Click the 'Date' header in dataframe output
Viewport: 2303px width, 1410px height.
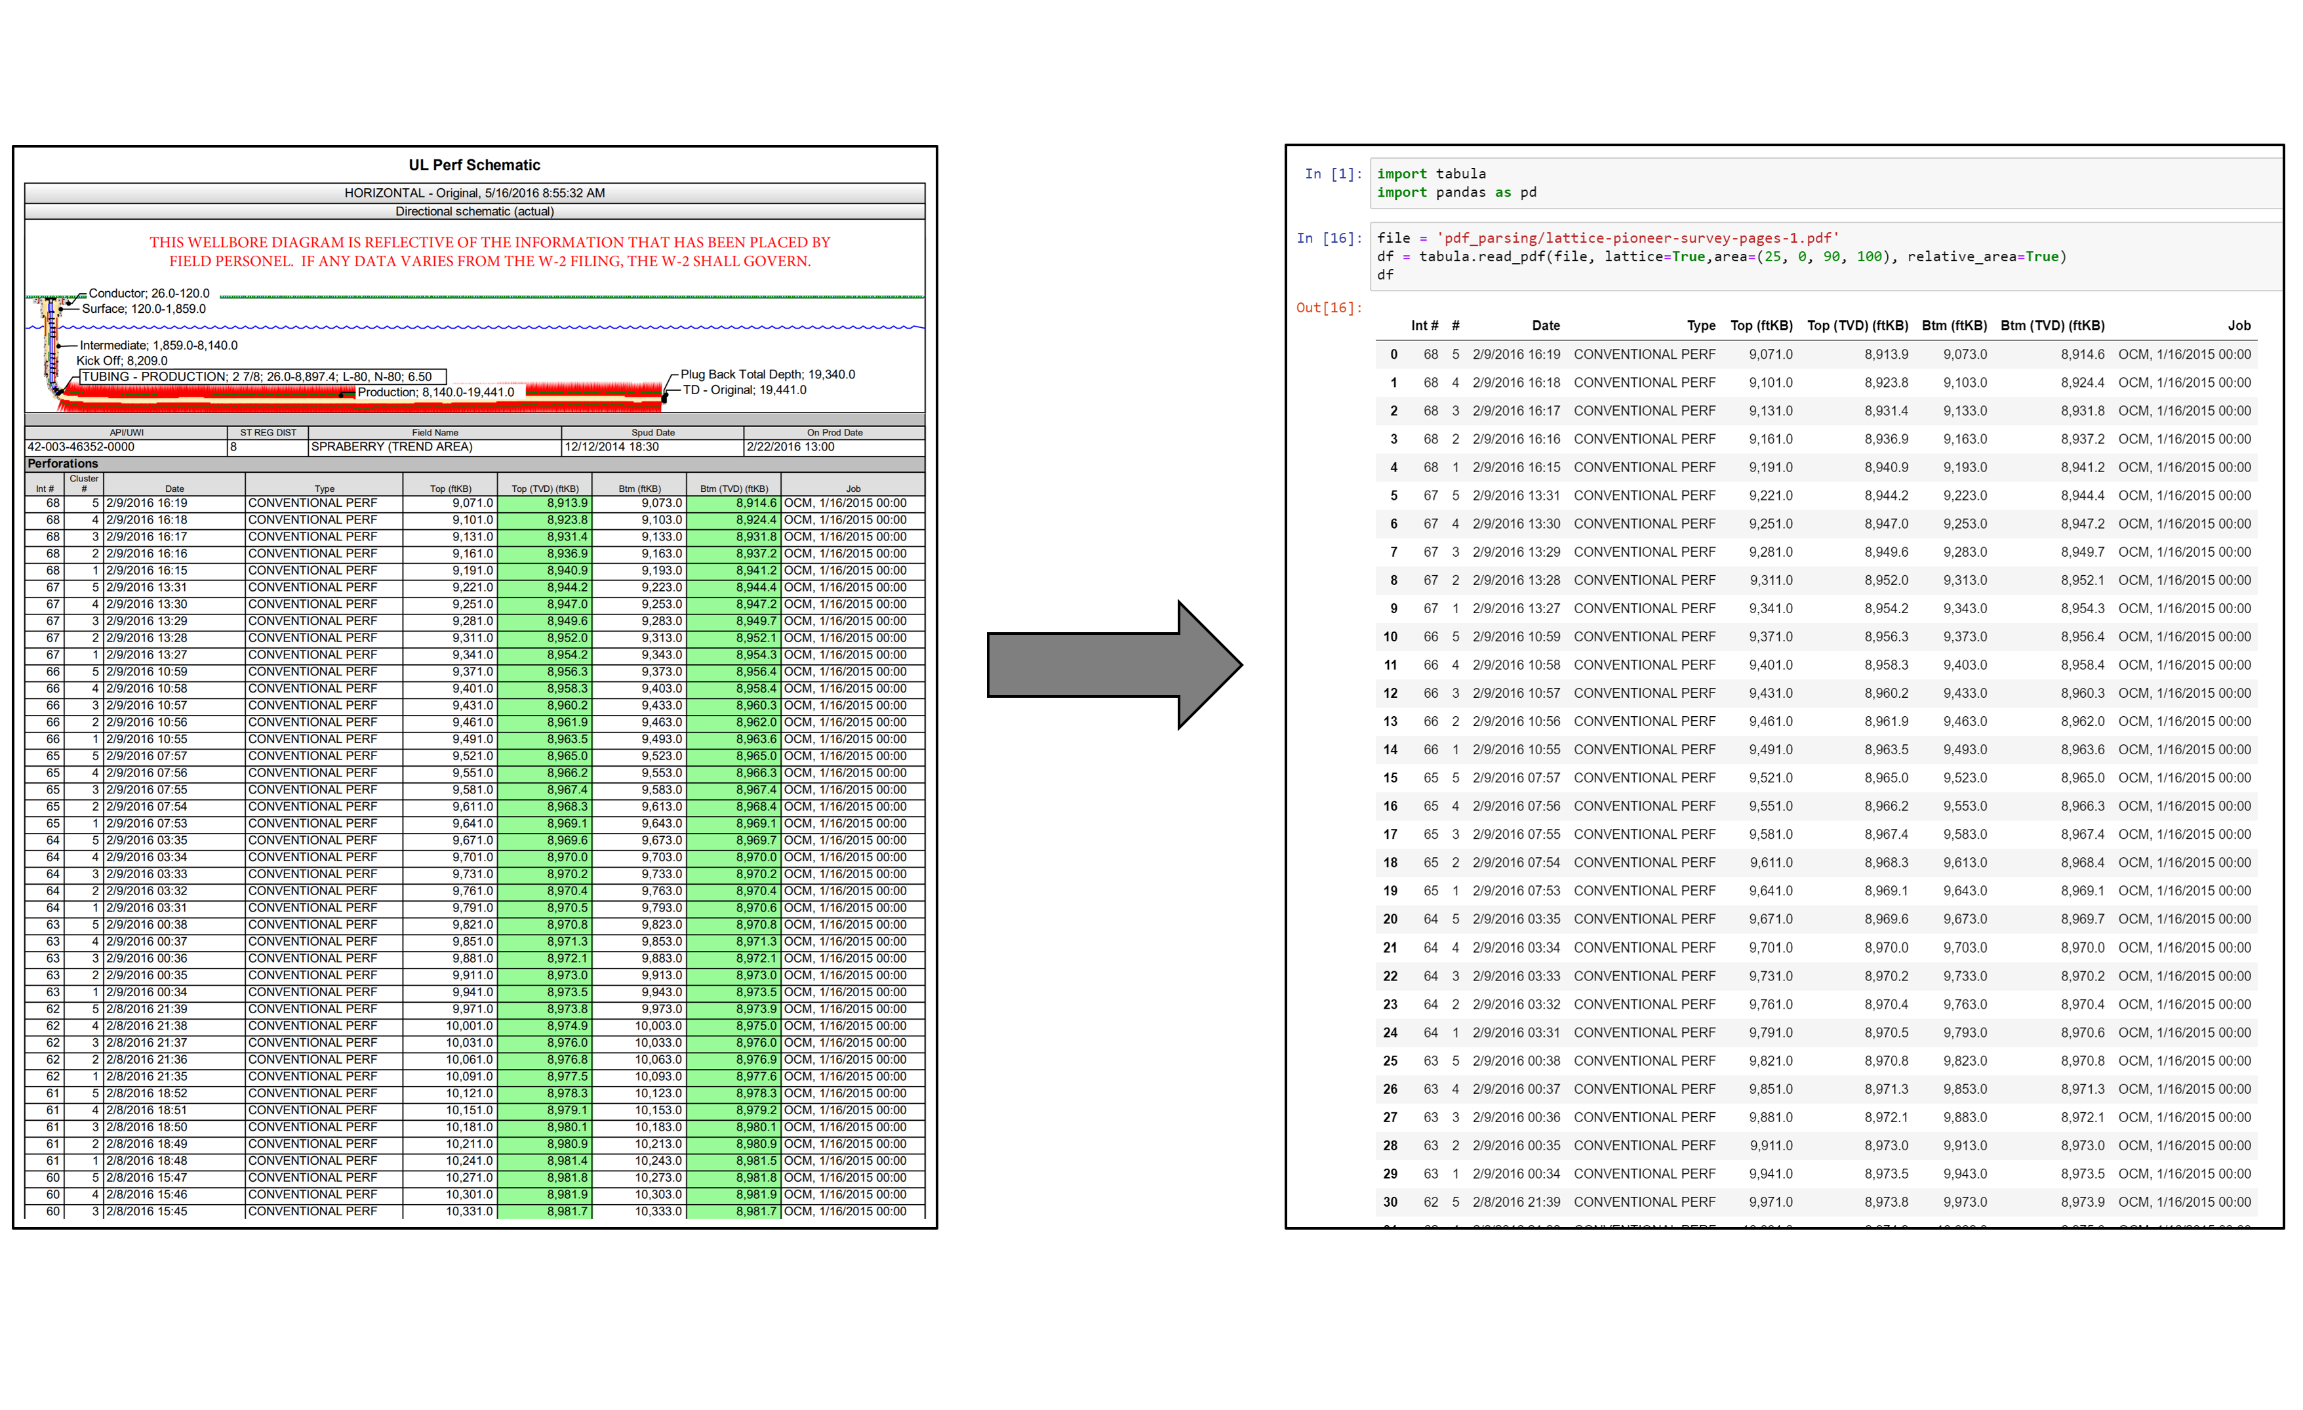pyautogui.click(x=1546, y=325)
